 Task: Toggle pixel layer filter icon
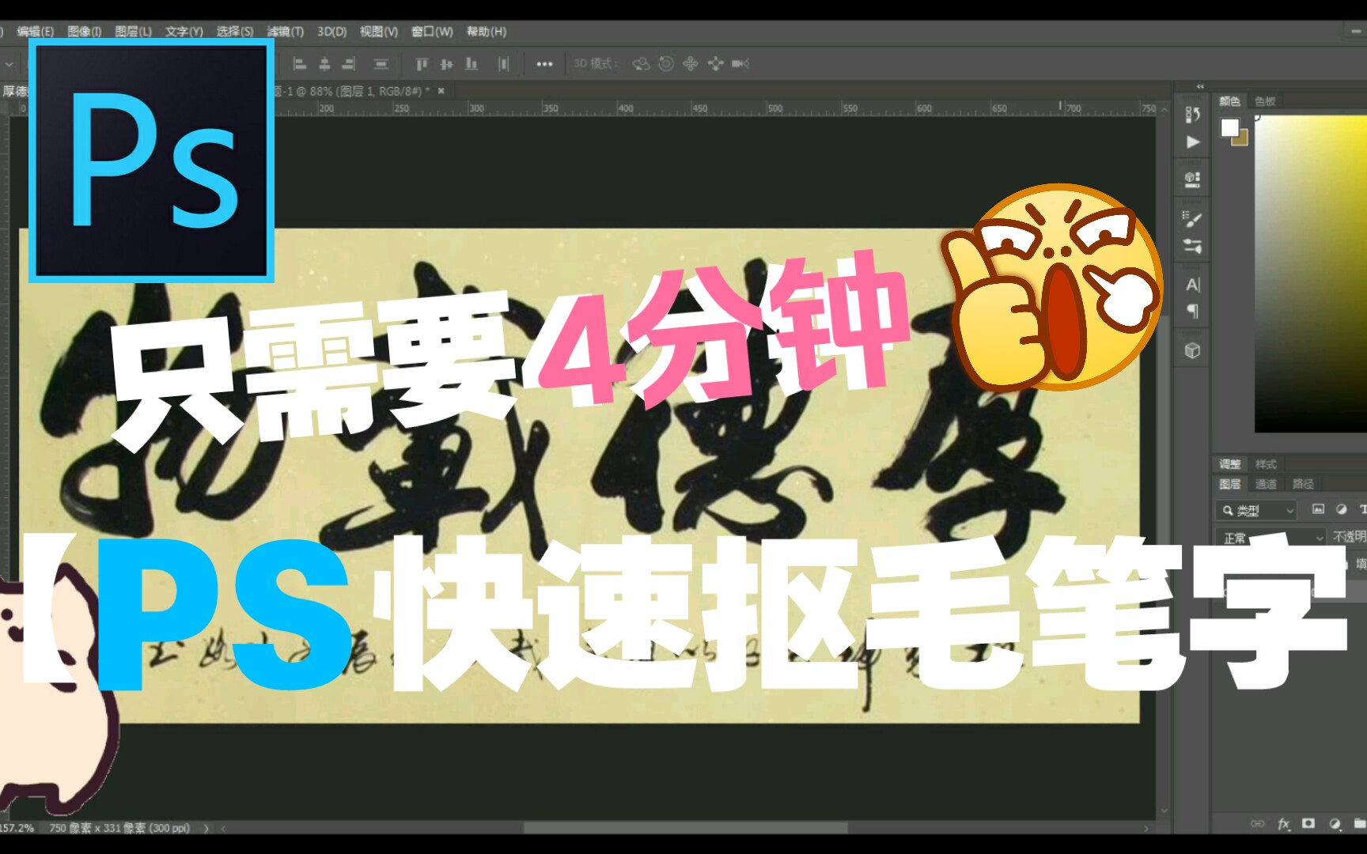click(x=1318, y=509)
